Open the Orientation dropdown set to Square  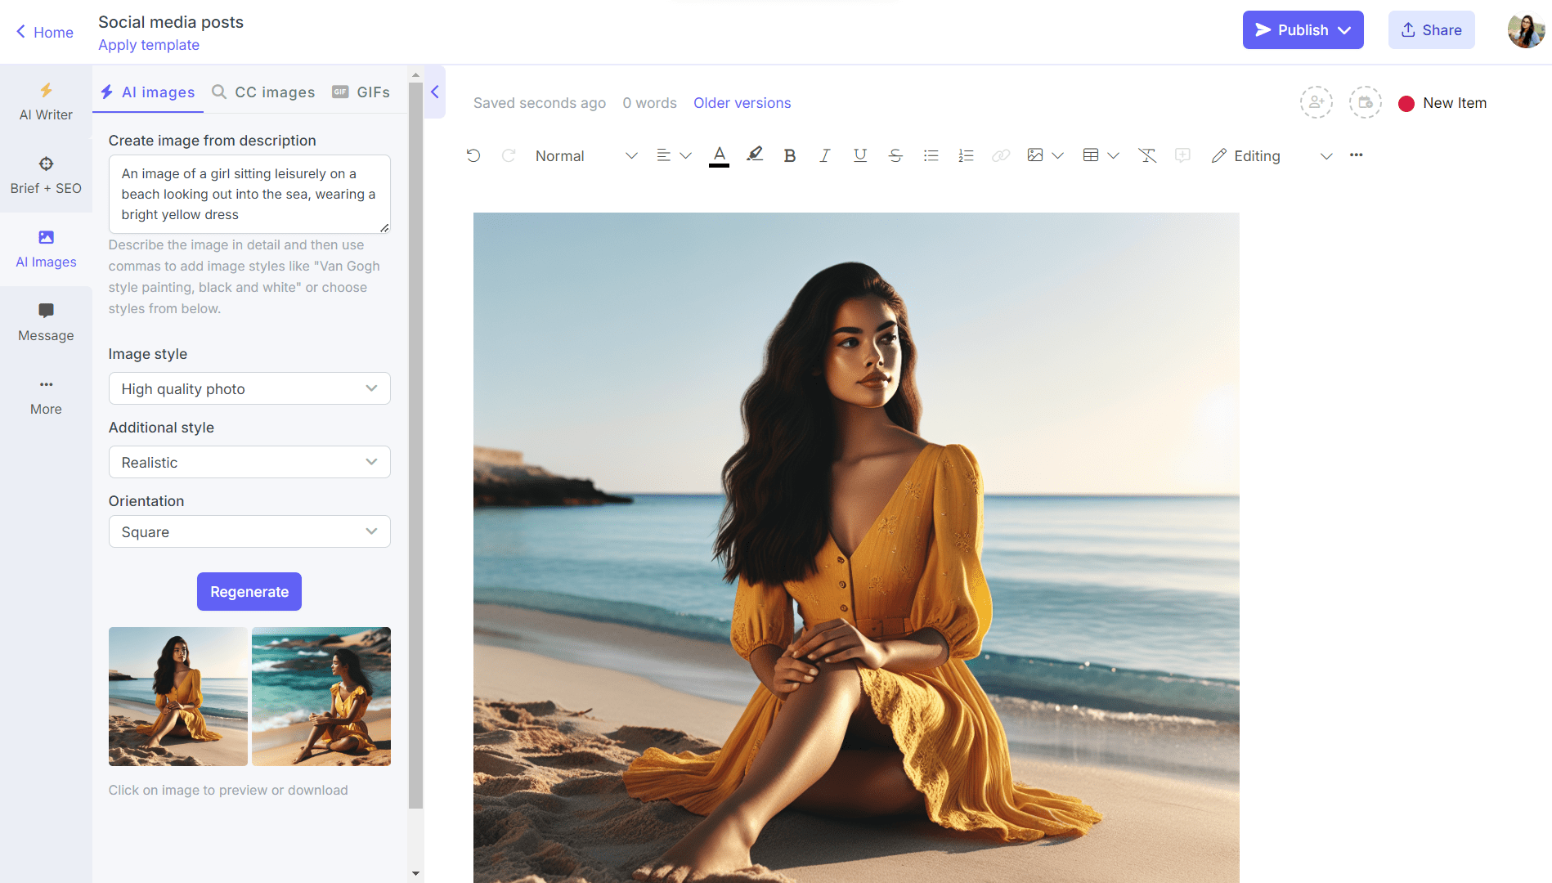[249, 531]
